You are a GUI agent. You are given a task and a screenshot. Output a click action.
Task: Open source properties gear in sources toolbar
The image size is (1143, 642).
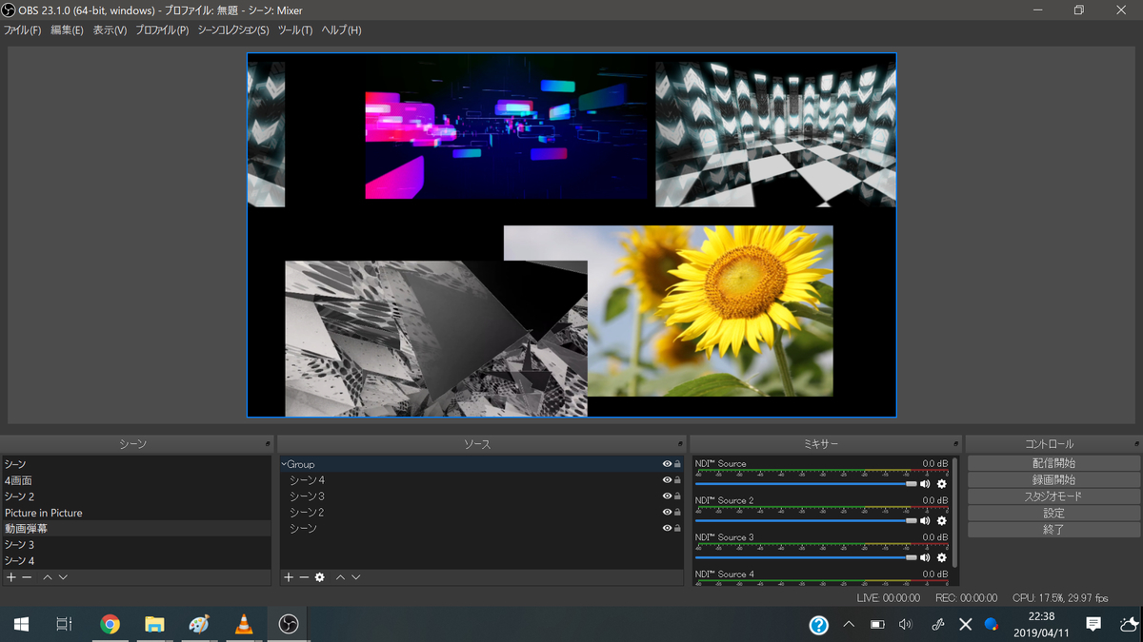pos(320,577)
